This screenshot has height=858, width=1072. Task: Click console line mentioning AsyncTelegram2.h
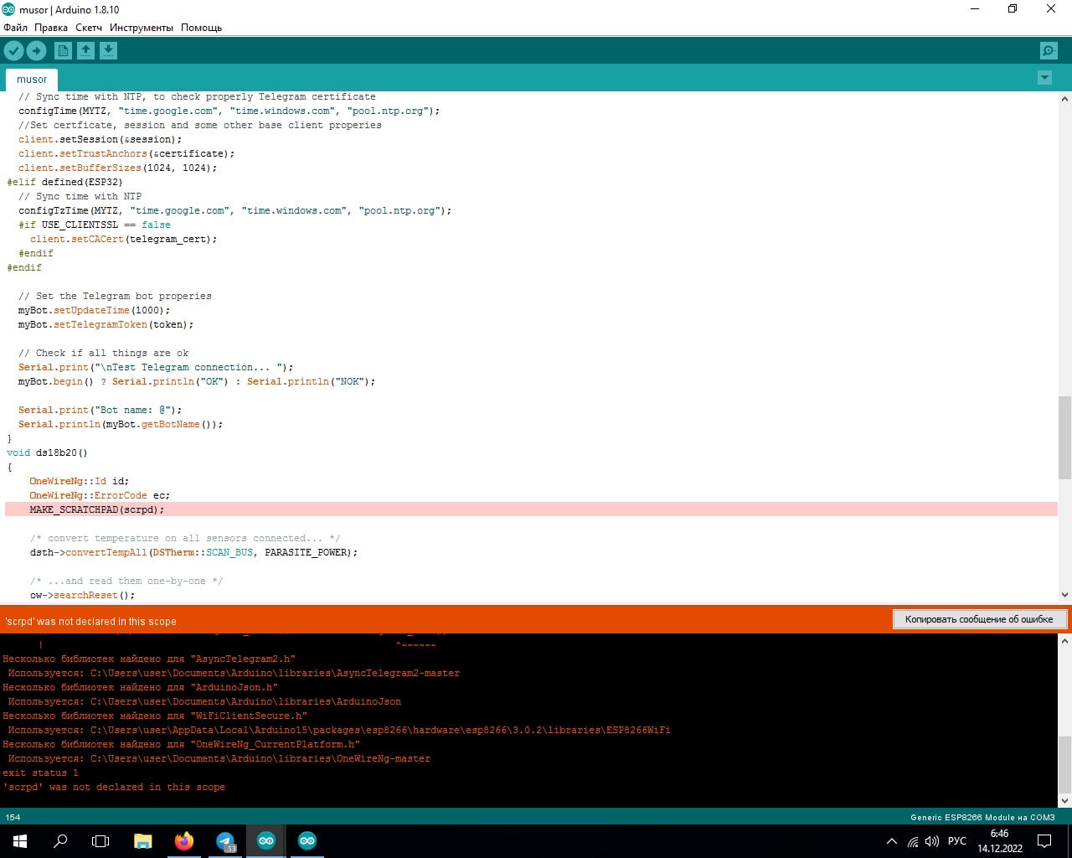click(149, 659)
